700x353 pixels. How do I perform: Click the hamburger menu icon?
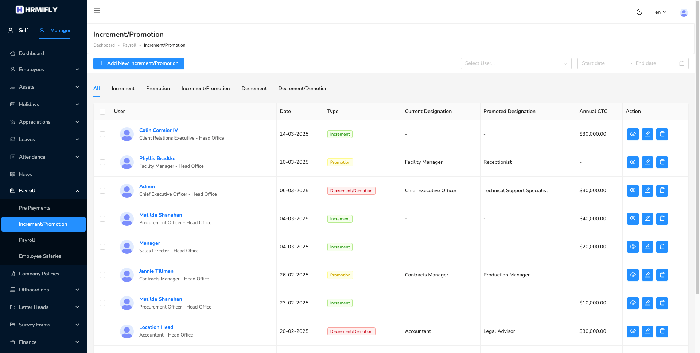click(x=97, y=11)
